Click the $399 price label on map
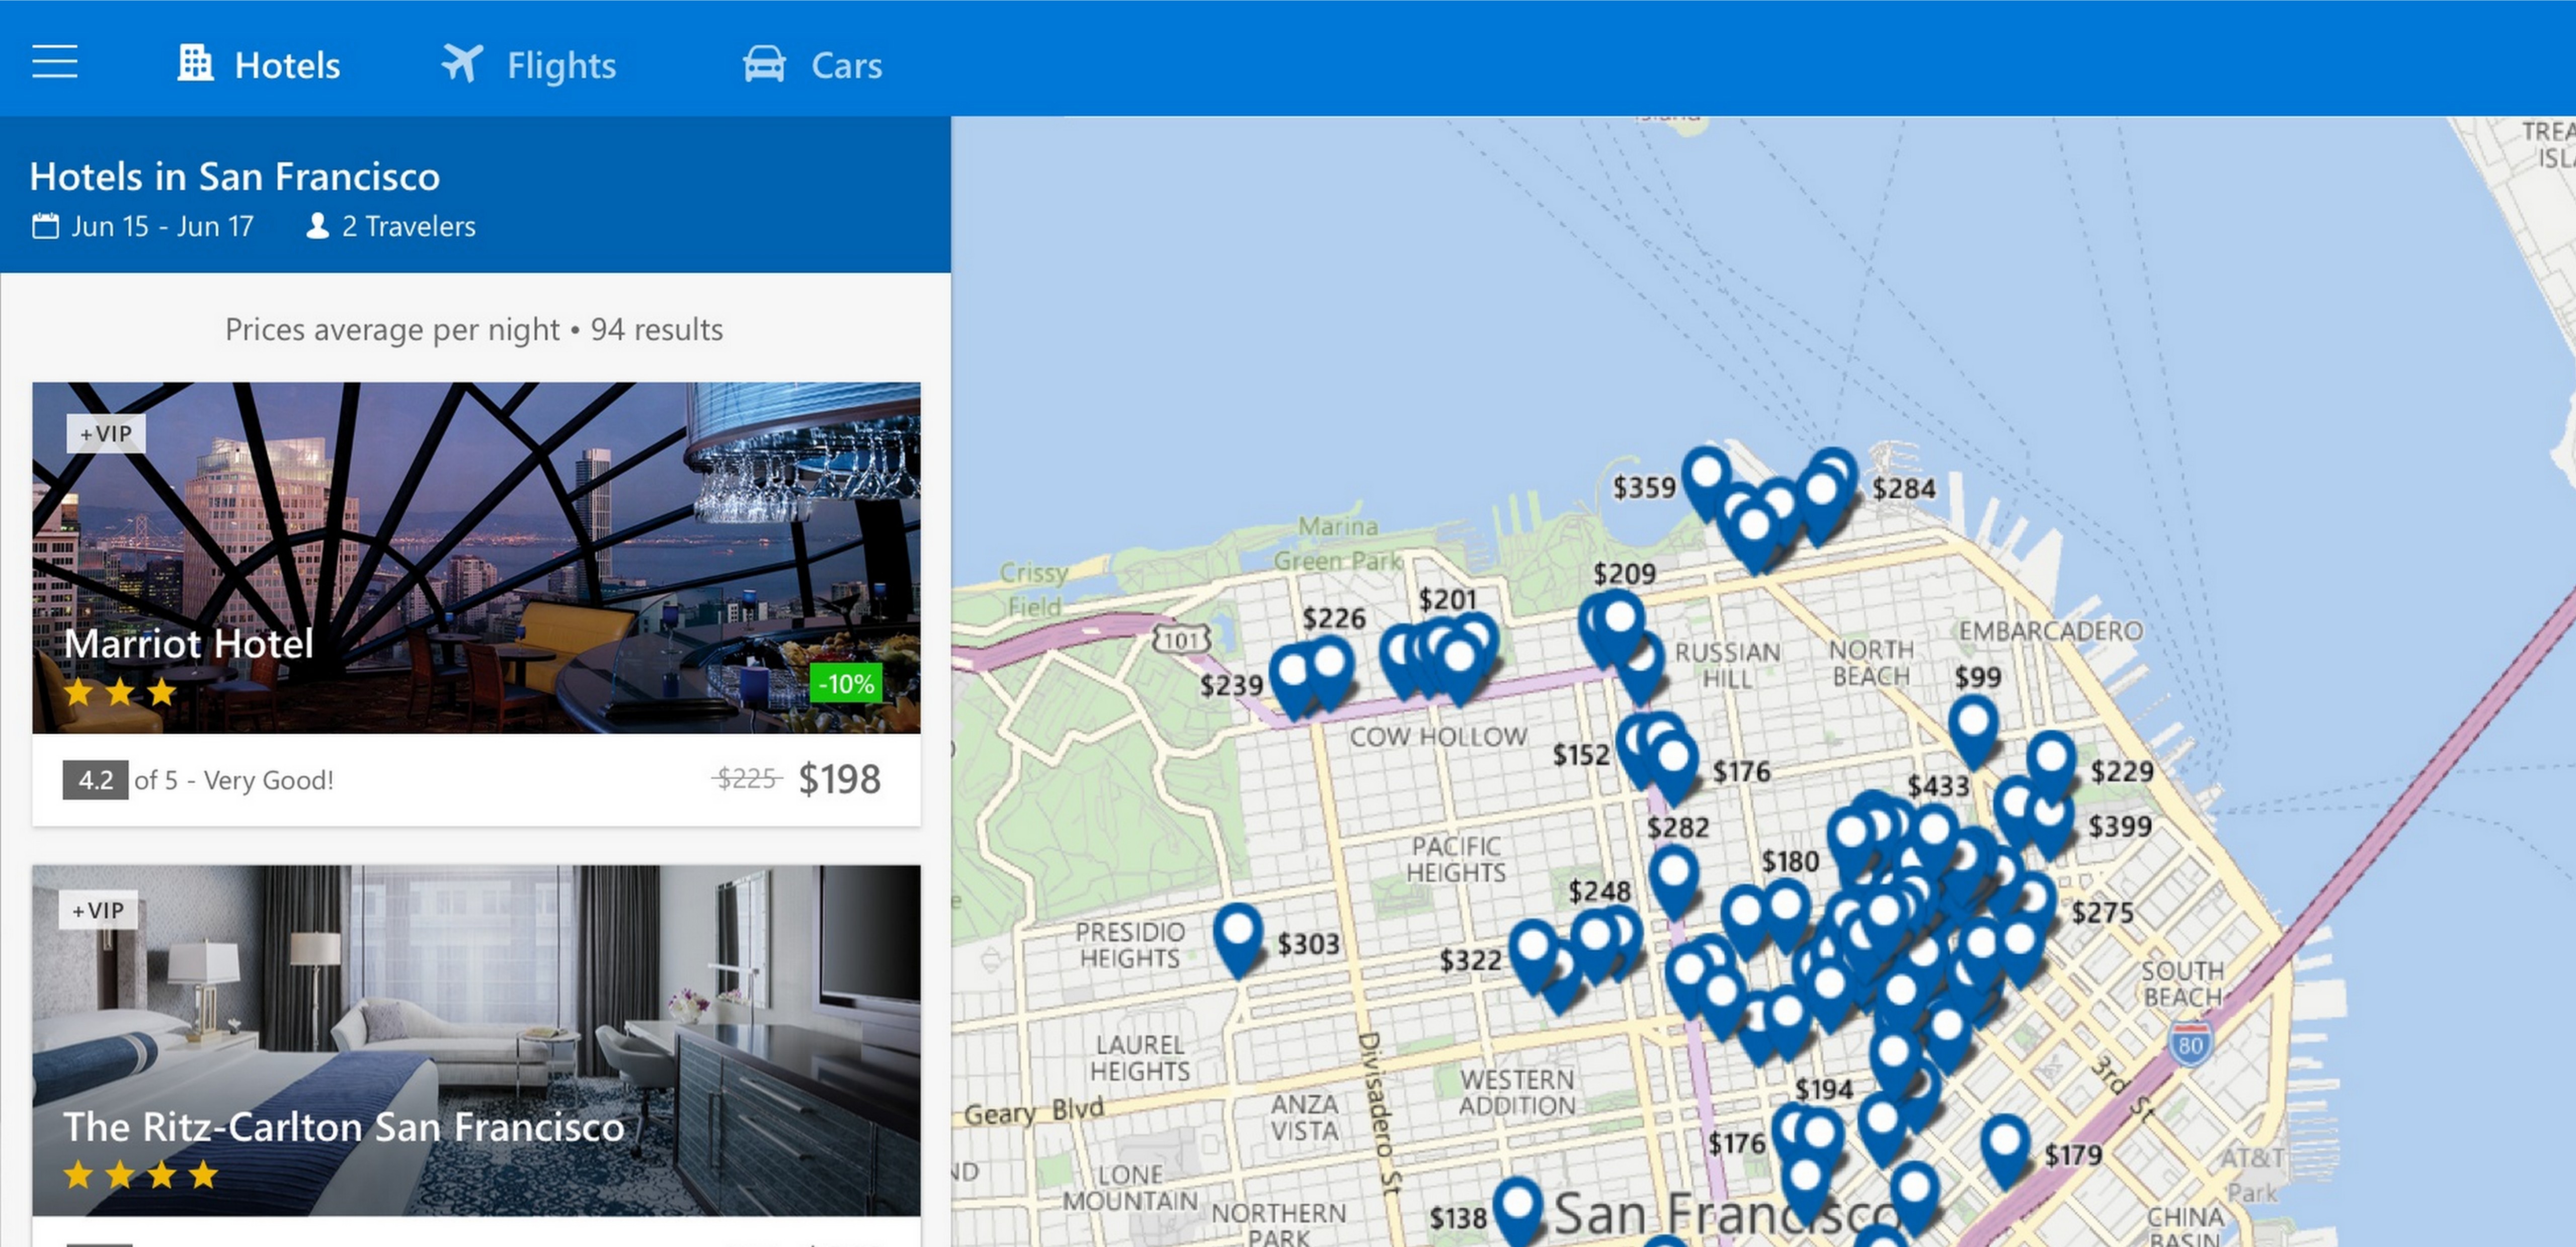 click(x=2120, y=826)
